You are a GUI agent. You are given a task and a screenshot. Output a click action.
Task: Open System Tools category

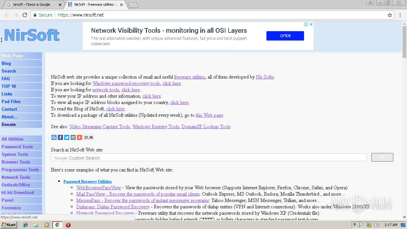click(21, 154)
